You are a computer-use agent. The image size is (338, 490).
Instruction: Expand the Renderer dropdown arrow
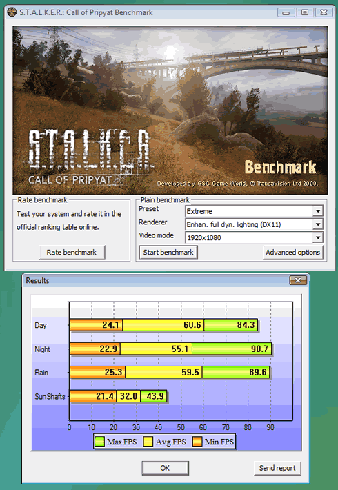click(318, 224)
